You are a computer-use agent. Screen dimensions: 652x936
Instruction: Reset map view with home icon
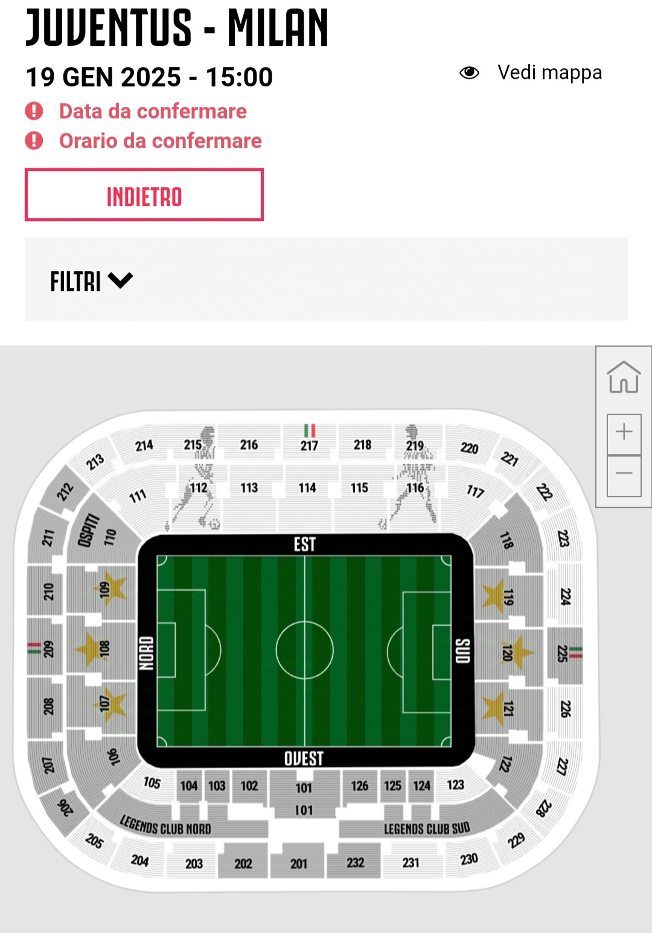[624, 377]
